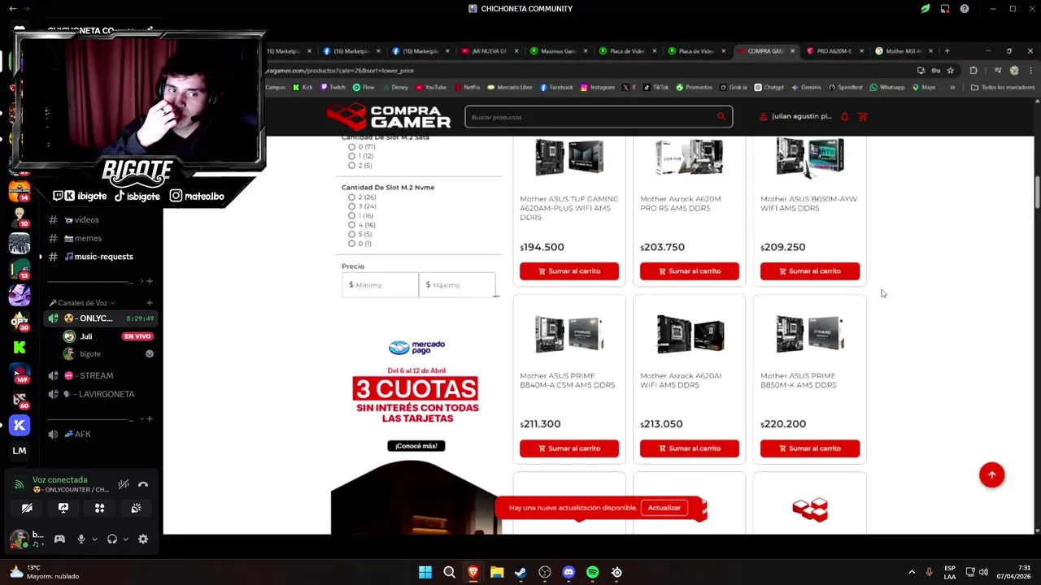Add ASUS PRIME B850M-K to cart
Screen dimensions: 1041x585
[810, 448]
